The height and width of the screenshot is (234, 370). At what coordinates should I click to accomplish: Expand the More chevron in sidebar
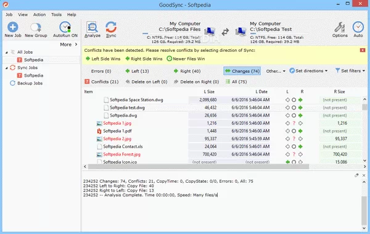coord(76,44)
